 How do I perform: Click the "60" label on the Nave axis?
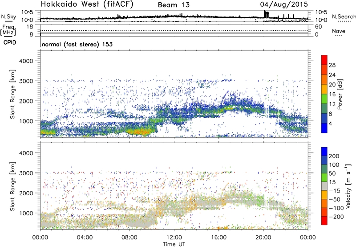point(319,27)
